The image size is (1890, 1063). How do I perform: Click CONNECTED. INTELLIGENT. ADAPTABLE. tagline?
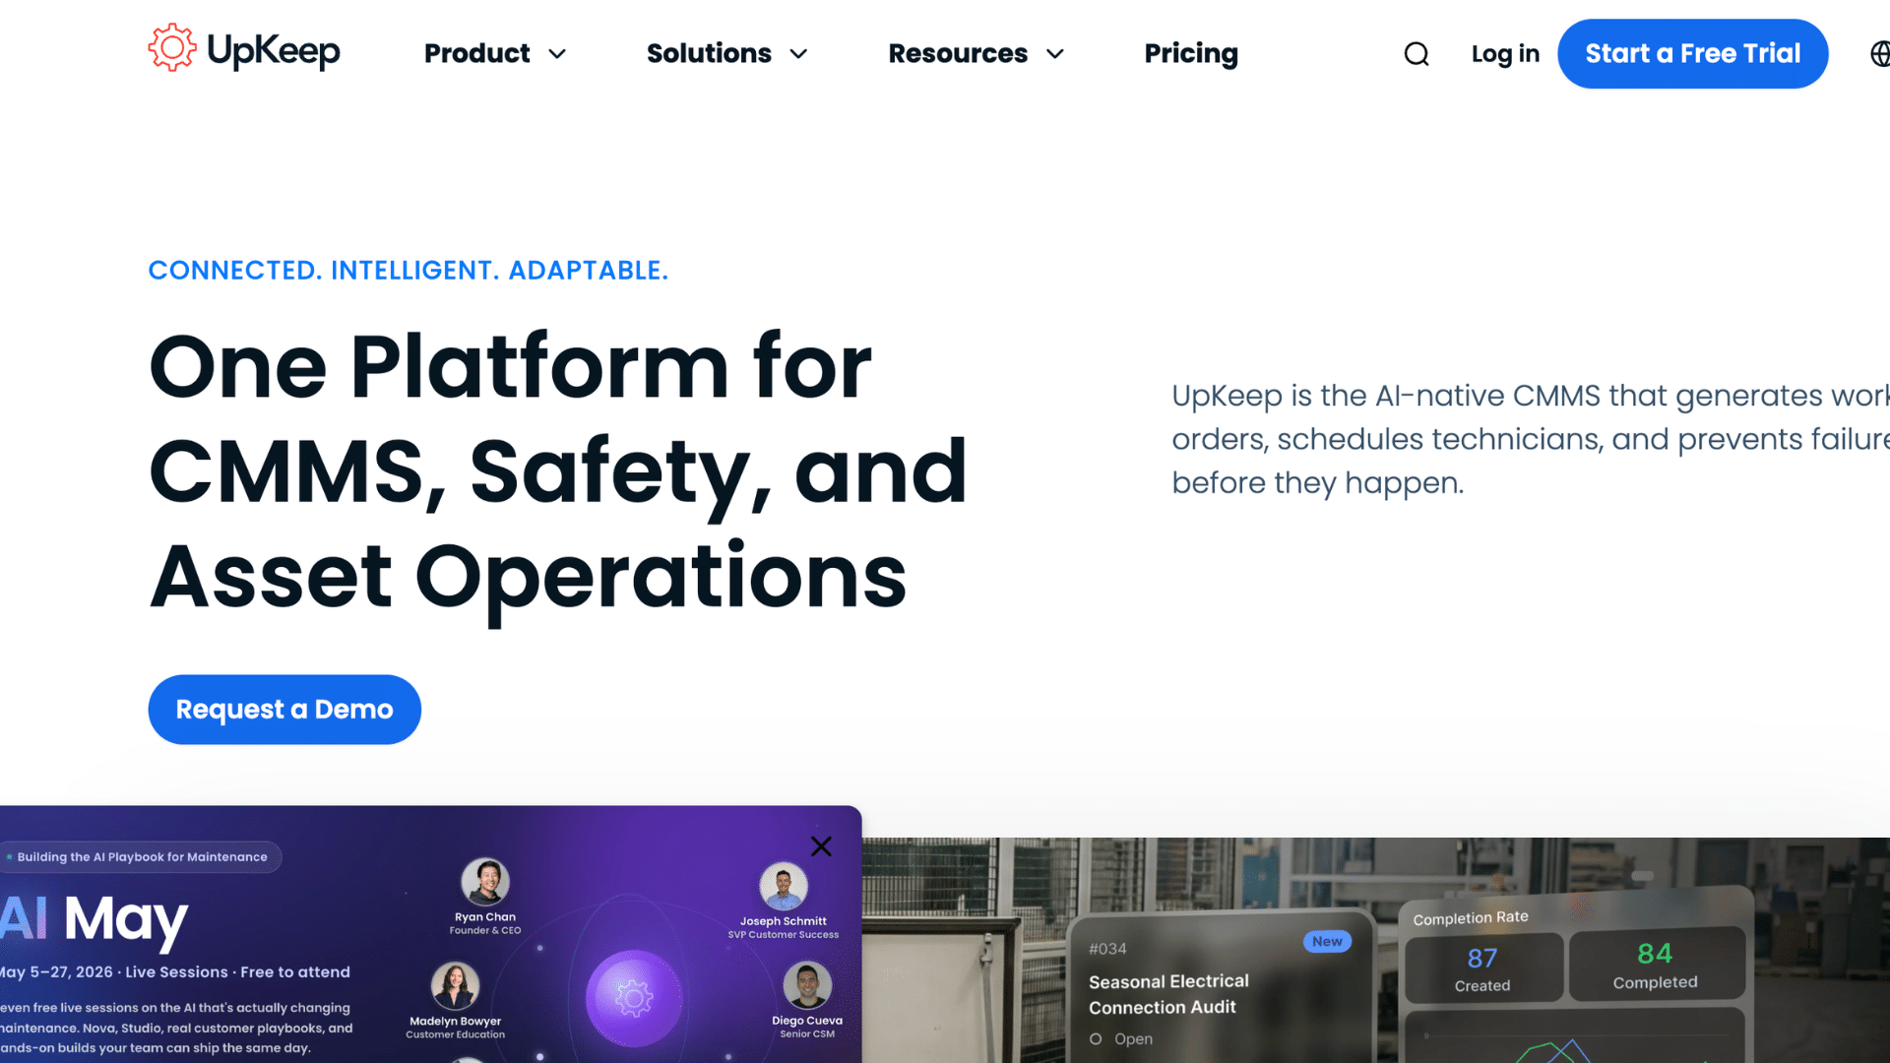409,271
